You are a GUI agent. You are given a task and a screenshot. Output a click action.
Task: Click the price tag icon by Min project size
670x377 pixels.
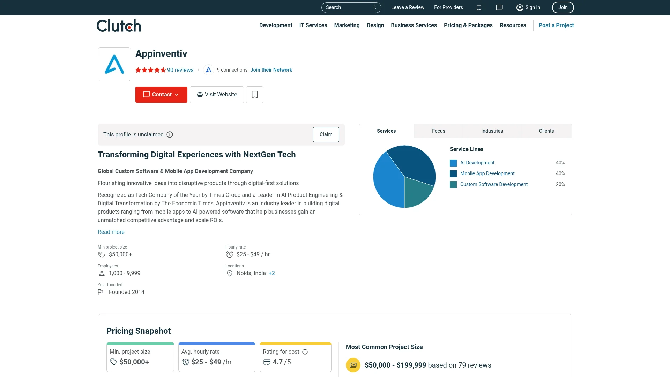tap(102, 254)
